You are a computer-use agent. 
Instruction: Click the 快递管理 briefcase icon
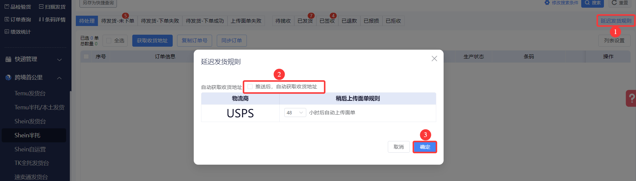coord(8,59)
